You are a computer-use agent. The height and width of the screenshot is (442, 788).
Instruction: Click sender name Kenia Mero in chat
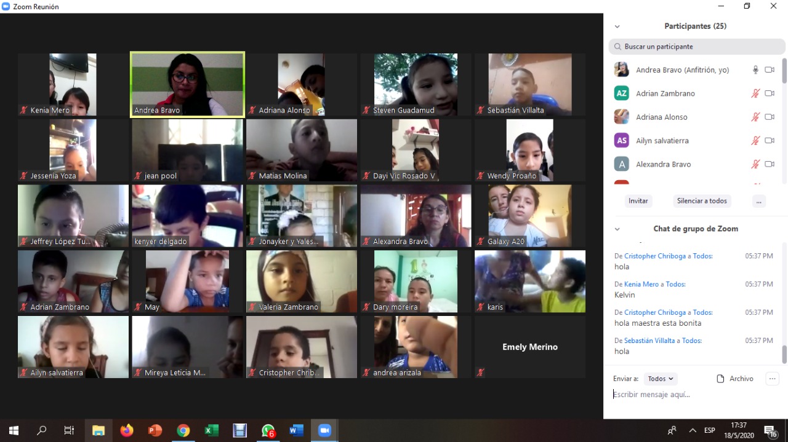click(x=641, y=285)
